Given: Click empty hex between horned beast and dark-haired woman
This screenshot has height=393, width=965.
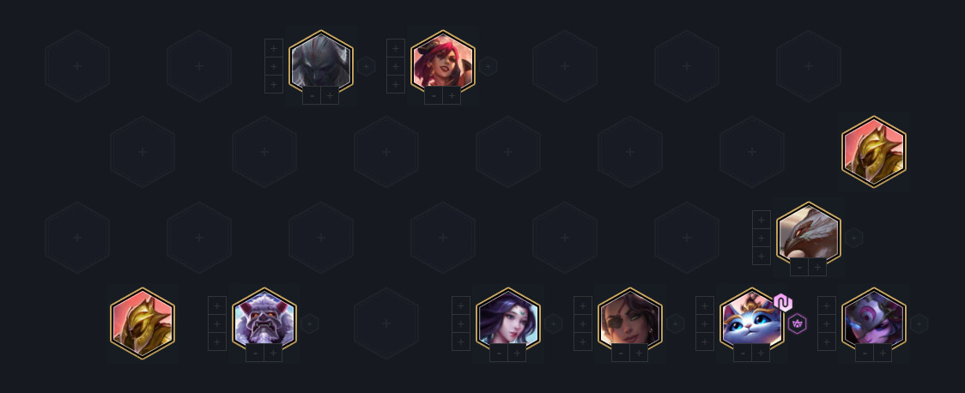Looking at the screenshot, I should [x=385, y=323].
